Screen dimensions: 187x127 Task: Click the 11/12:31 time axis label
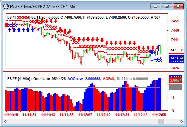click(x=122, y=115)
